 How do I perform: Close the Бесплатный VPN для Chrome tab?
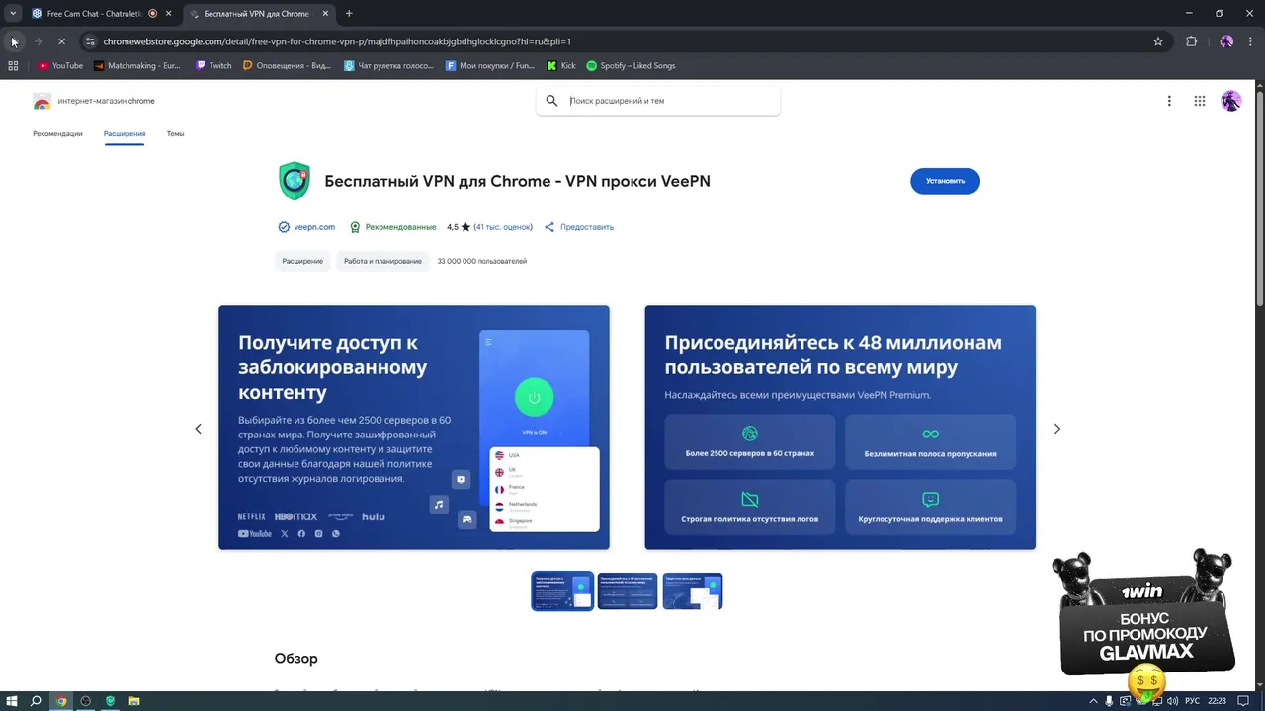tap(327, 14)
